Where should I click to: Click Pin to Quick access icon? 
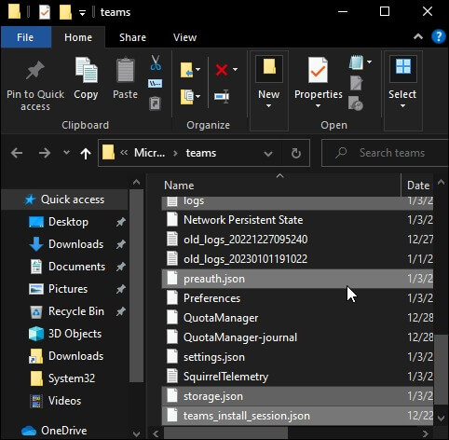coord(35,70)
